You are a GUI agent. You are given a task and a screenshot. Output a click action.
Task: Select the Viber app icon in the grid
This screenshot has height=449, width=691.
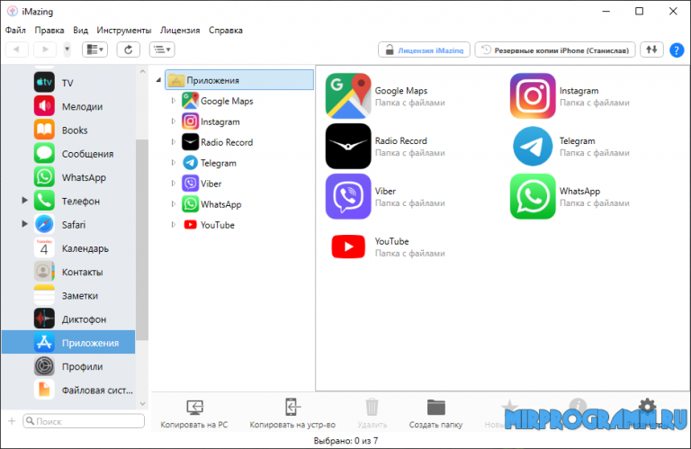pyautogui.click(x=347, y=197)
